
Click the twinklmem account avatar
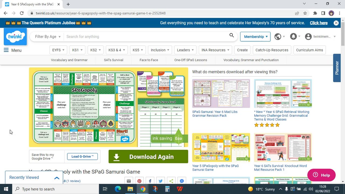click(x=308, y=37)
